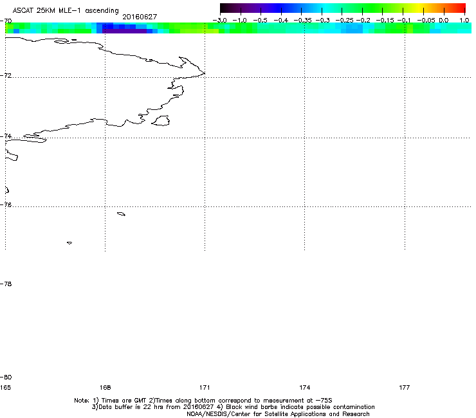Click the longitude label 171
This screenshot has width=476, height=418.
205,387
